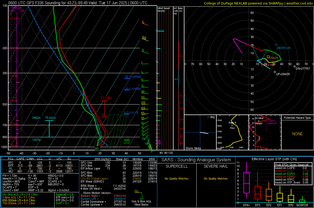Screen dimensions: 314x208
Task: Click the 1207m inflow base label
Action: pos(36,140)
